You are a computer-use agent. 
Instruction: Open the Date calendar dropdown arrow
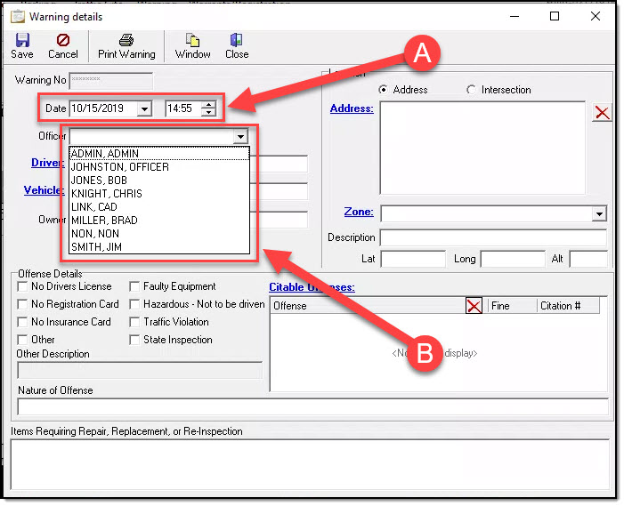[x=145, y=108]
